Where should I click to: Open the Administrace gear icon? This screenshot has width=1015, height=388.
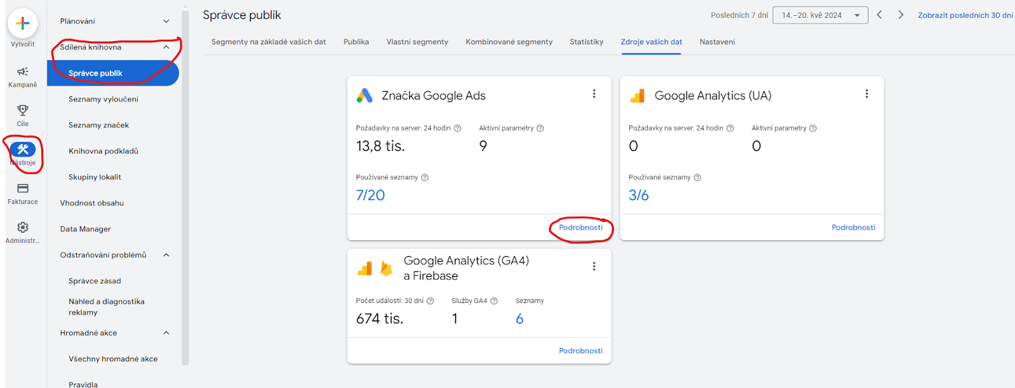(23, 227)
